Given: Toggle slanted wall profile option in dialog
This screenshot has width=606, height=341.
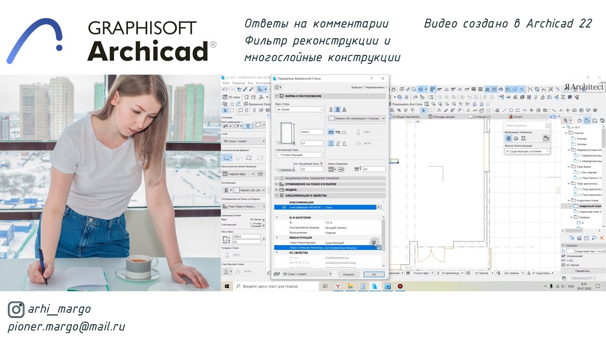Looking at the screenshot, I should click(x=338, y=144).
